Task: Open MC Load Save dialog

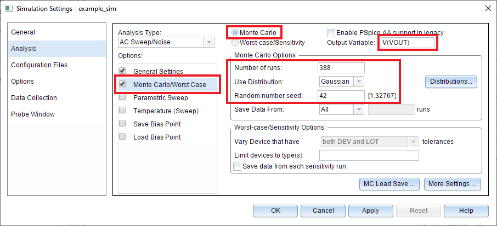Action: 389,184
